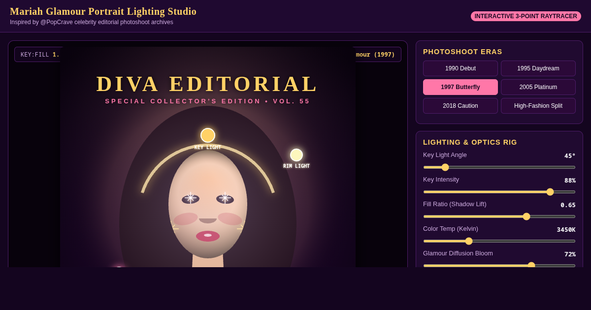Click the 3450K color temp value
The image size is (591, 310).
tap(566, 230)
